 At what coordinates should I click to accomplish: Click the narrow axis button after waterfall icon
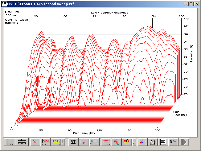63,142
